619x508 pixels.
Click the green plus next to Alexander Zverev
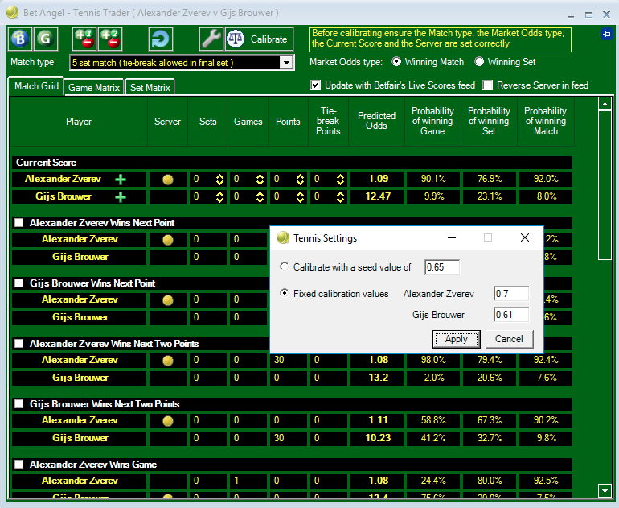pyautogui.click(x=121, y=180)
